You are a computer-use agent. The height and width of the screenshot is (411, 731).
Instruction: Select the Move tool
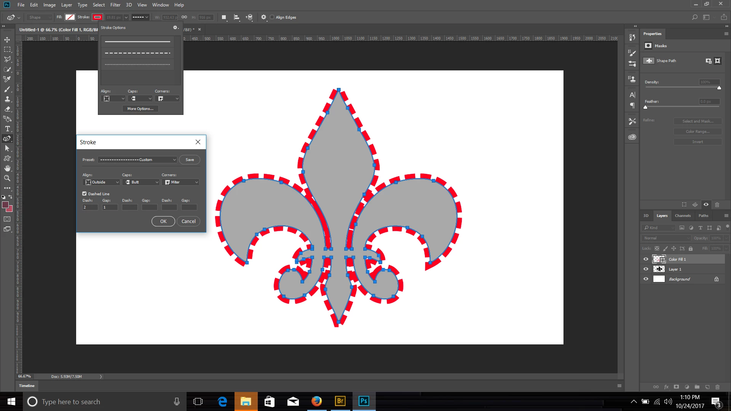point(7,40)
